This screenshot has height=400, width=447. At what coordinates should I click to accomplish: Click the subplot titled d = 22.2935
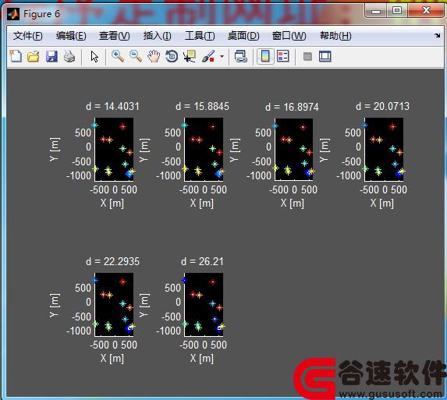tap(114, 305)
